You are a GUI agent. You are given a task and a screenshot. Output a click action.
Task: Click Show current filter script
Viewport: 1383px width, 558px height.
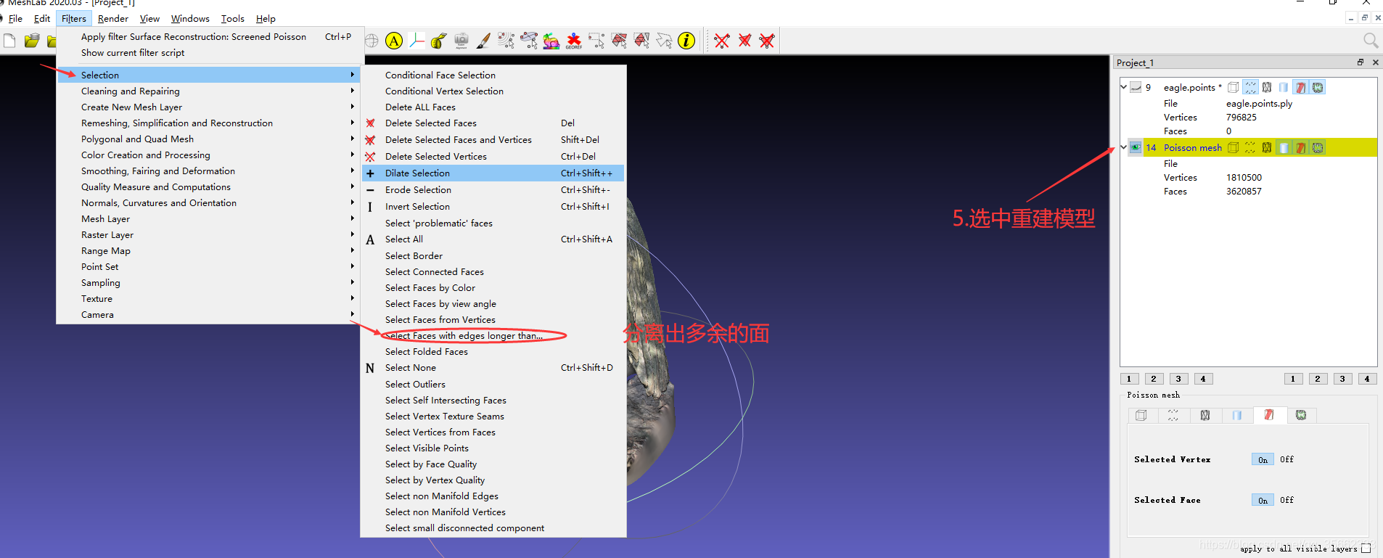[210, 52]
